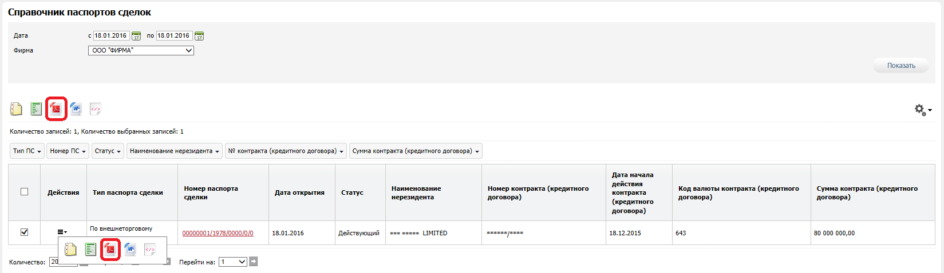Viewport: 944px width, 273px height.
Task: Toggle select-all checkbox in table header
Action: pyautogui.click(x=24, y=192)
